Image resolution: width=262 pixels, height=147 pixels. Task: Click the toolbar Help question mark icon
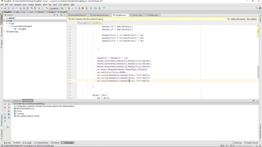click(x=104, y=8)
